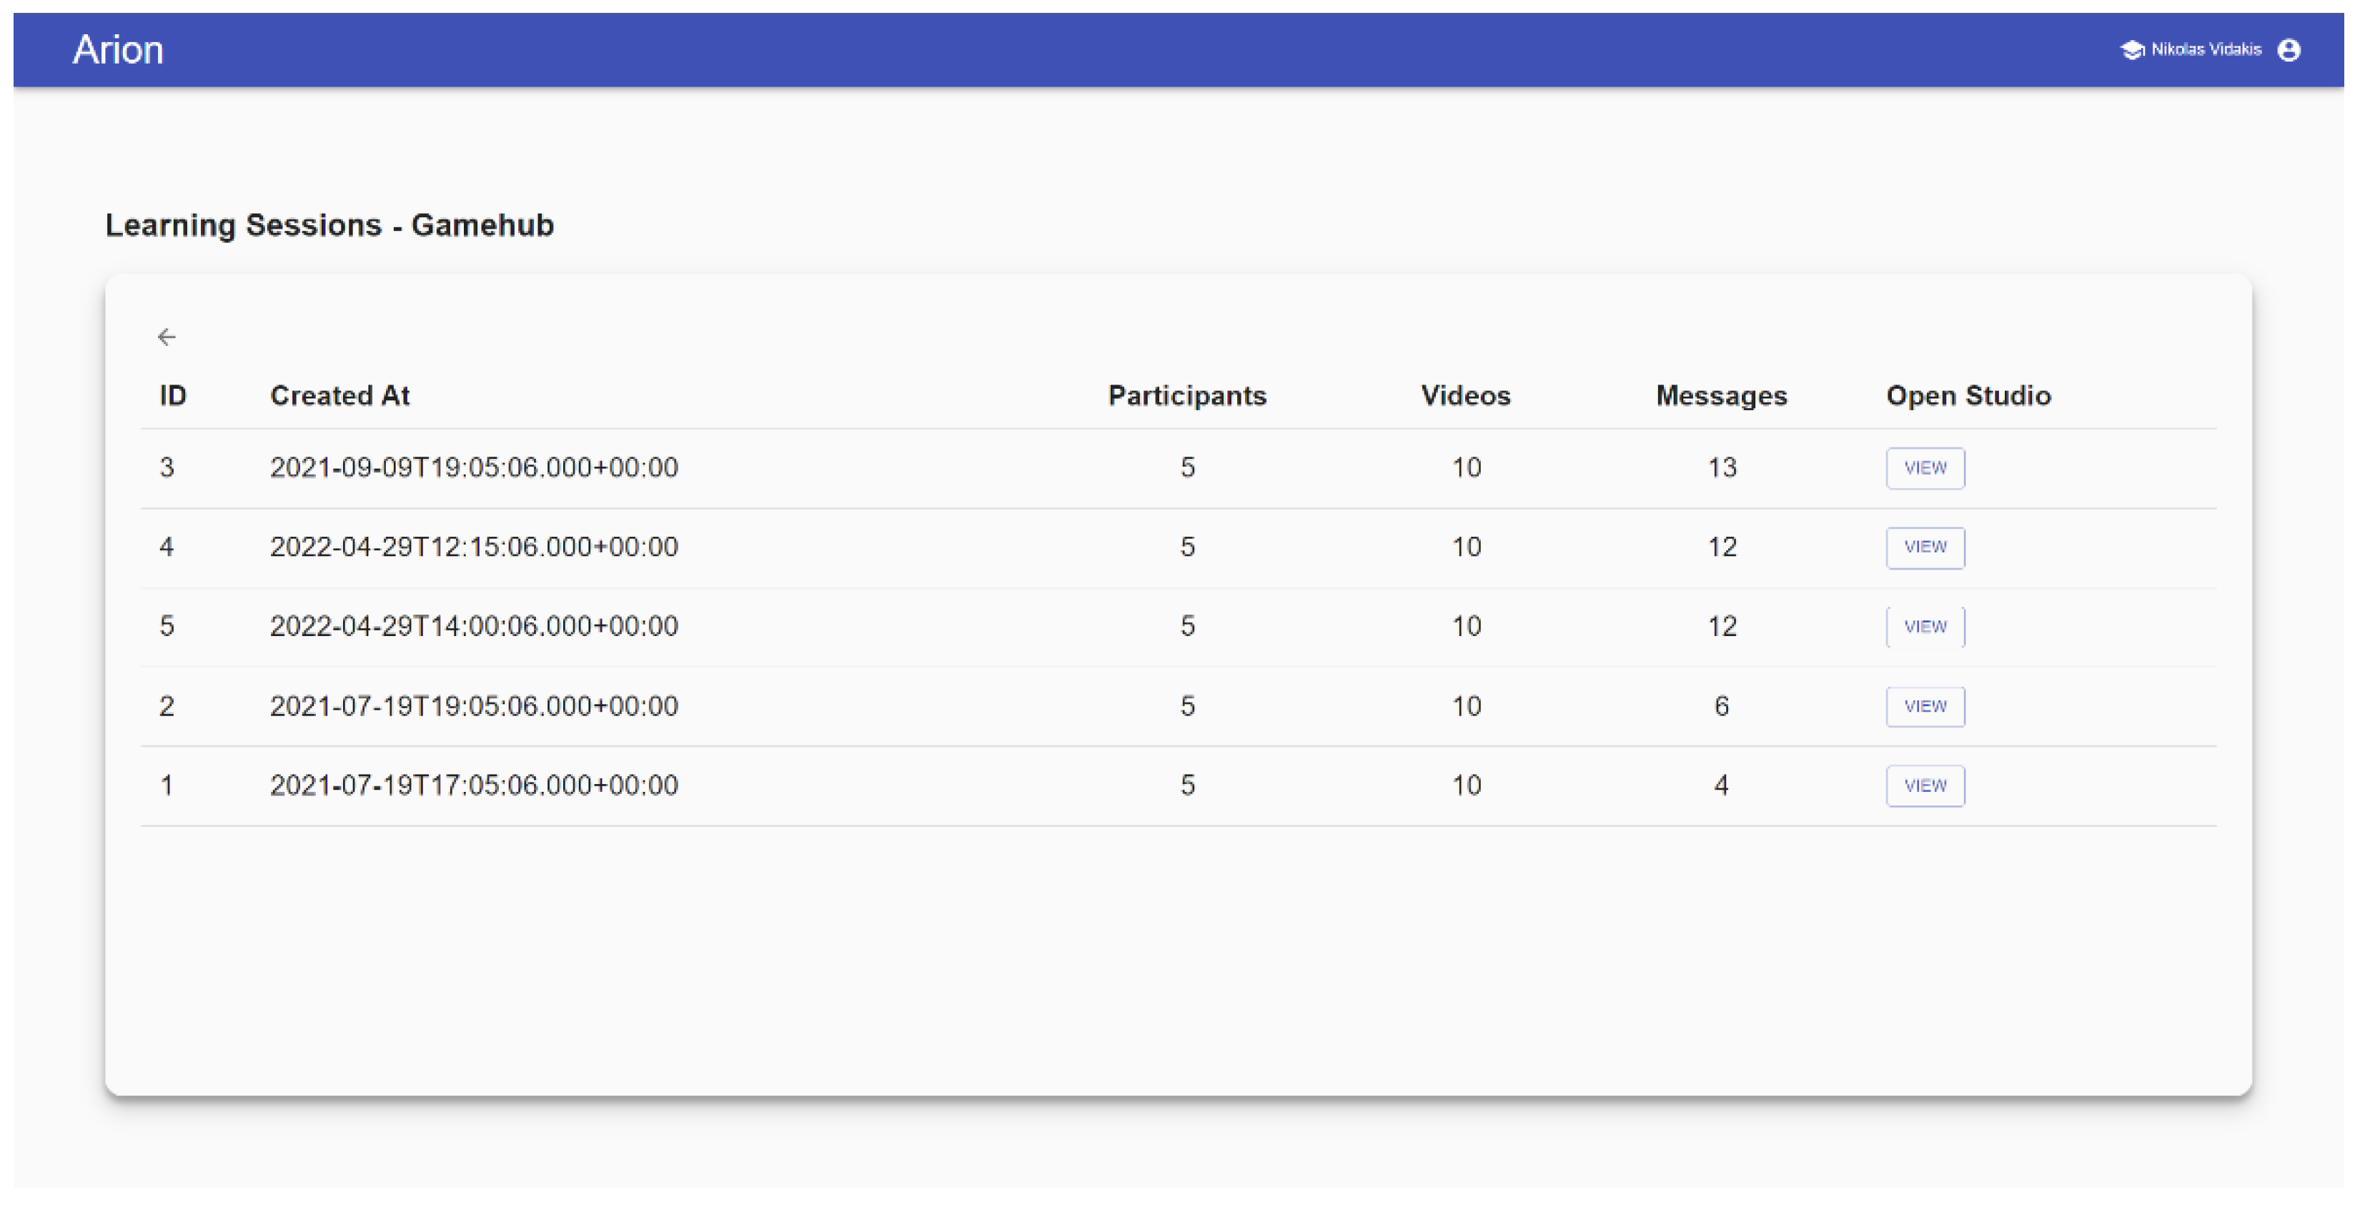Click the Open Studio column header
The height and width of the screenshot is (1205, 2365).
[1968, 395]
